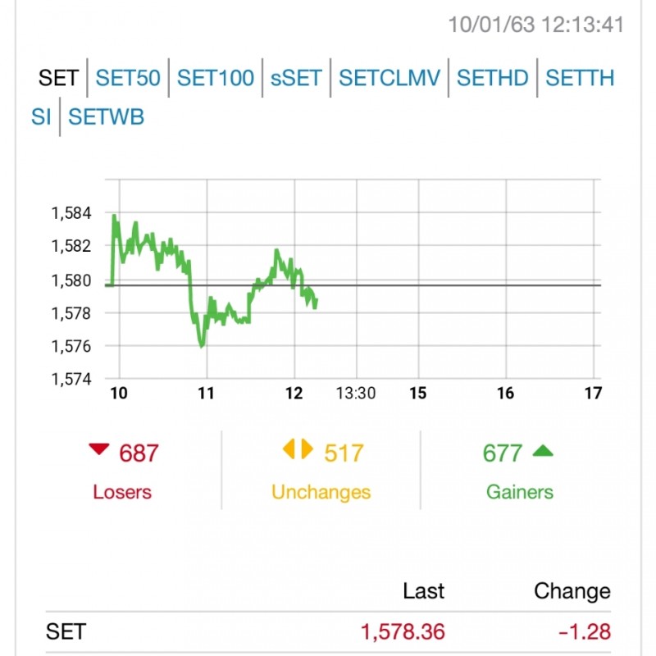Click the Losers label

tap(122, 492)
